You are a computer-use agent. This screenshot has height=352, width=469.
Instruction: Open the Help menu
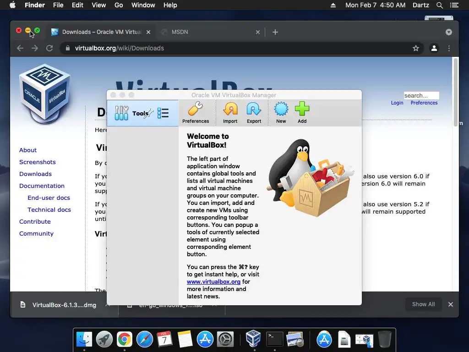point(170,5)
